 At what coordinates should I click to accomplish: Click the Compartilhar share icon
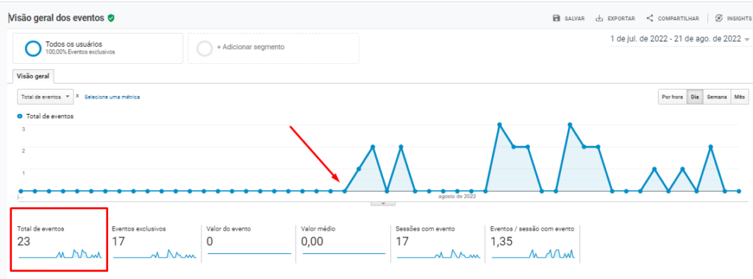pos(650,18)
